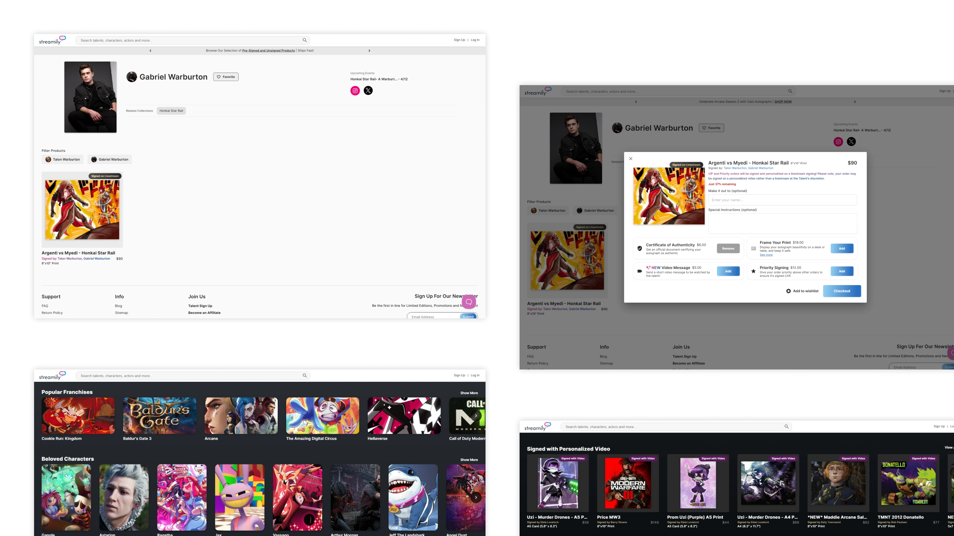
Task: Open Sitemap link on Browse Our Selection page
Action: [x=122, y=313]
